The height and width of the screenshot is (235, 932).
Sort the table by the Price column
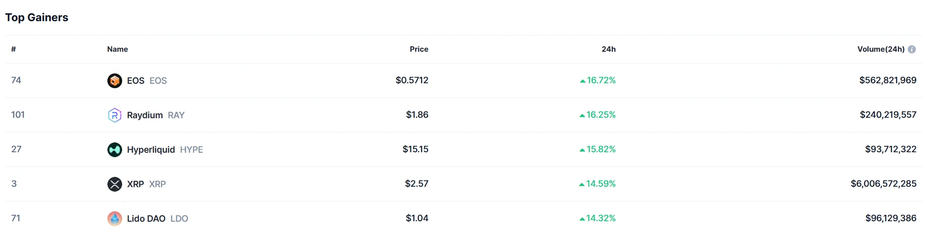point(419,49)
